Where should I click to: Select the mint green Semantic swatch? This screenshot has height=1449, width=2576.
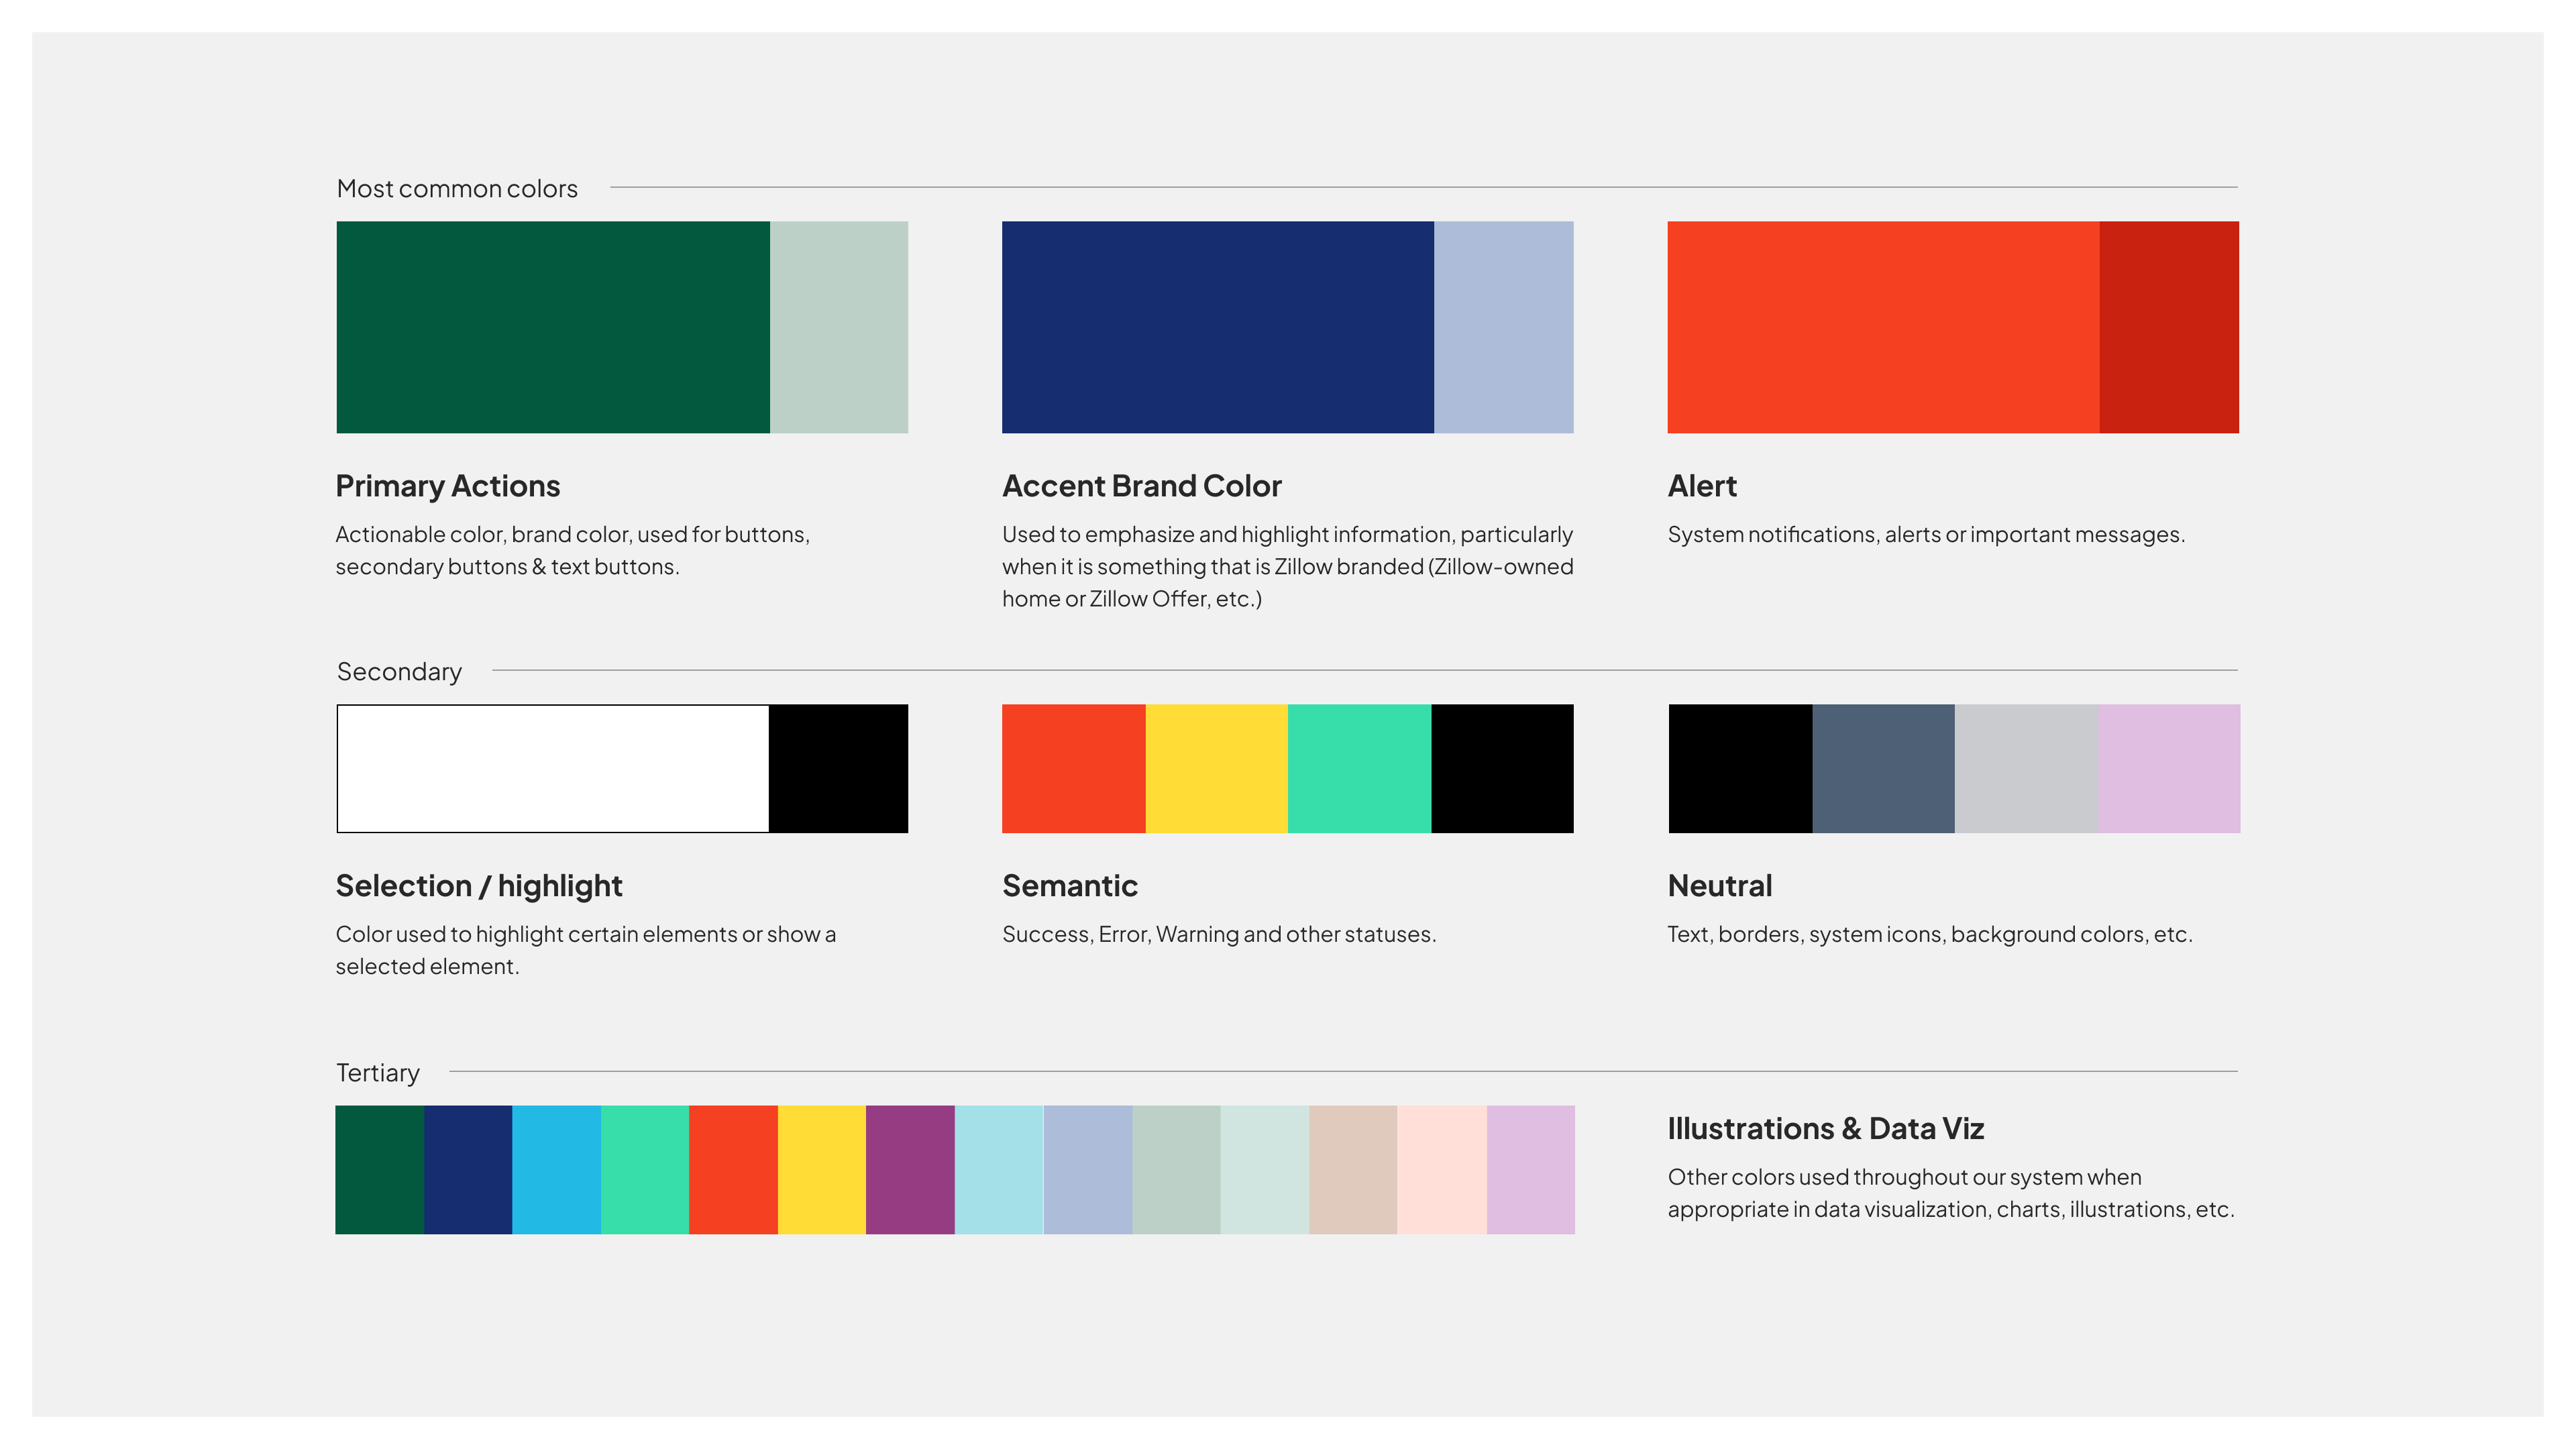[x=1359, y=768]
